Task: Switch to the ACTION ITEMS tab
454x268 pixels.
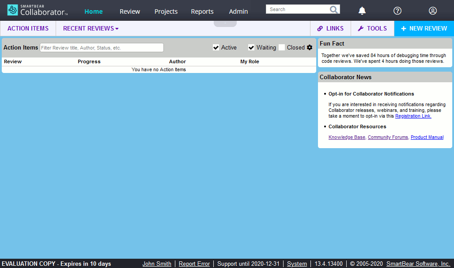Action: tap(27, 28)
